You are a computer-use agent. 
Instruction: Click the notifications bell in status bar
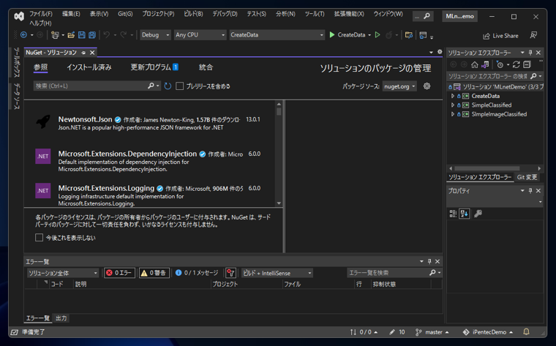coord(526,332)
